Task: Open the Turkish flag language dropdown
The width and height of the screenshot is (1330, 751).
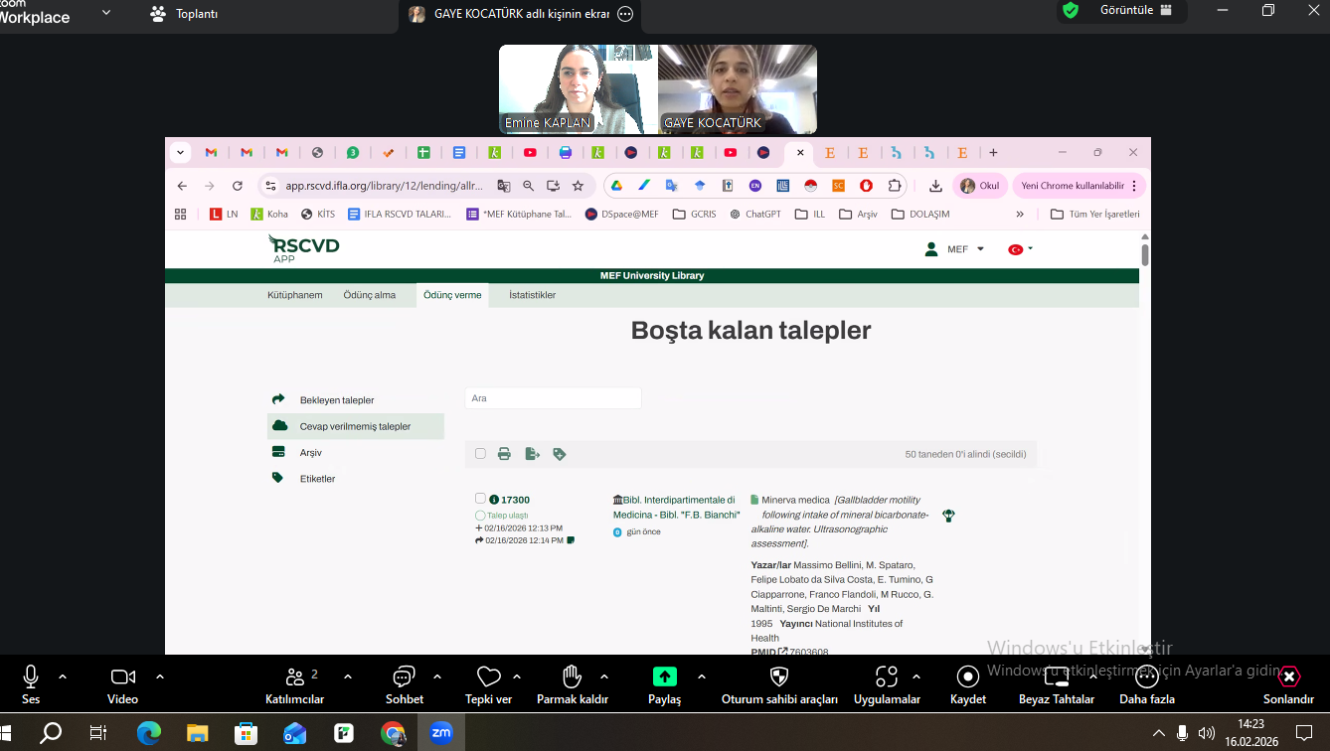Action: [1020, 249]
